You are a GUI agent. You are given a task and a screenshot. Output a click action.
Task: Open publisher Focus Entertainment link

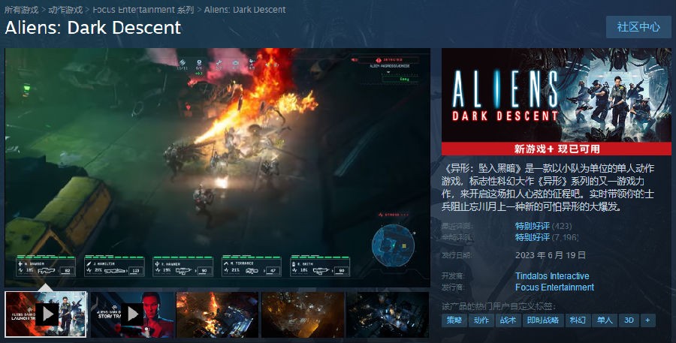pyautogui.click(x=554, y=287)
